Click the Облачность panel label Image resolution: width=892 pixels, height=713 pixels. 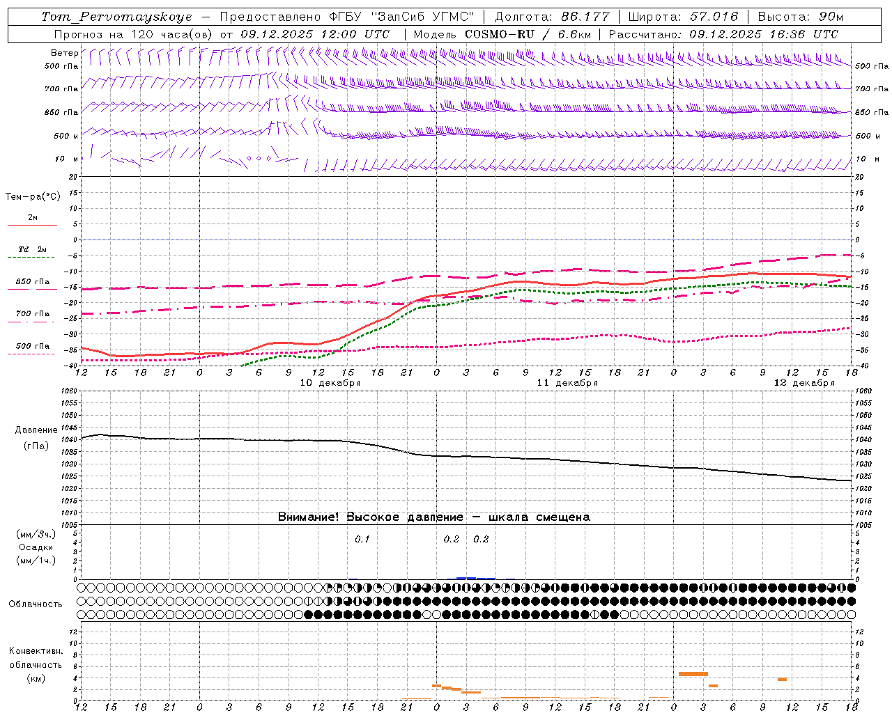tap(36, 604)
